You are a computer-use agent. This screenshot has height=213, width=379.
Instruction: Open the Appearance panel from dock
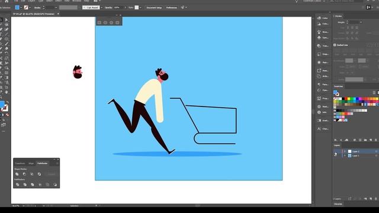[x=323, y=62]
